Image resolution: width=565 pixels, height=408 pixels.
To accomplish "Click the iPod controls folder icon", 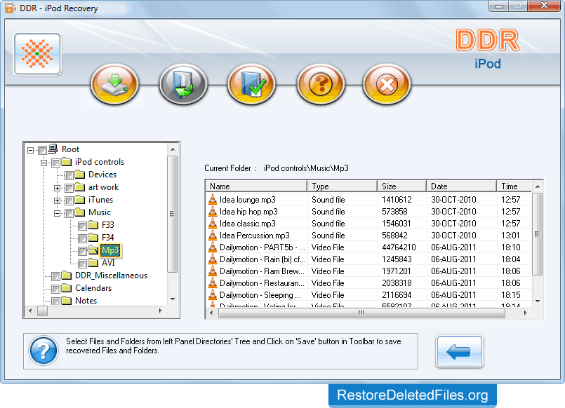I will click(x=66, y=162).
